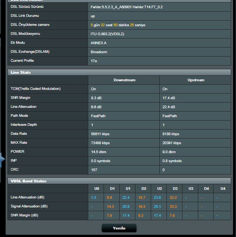Click the D4 band column header
This screenshot has width=236, height=237.
point(206,189)
